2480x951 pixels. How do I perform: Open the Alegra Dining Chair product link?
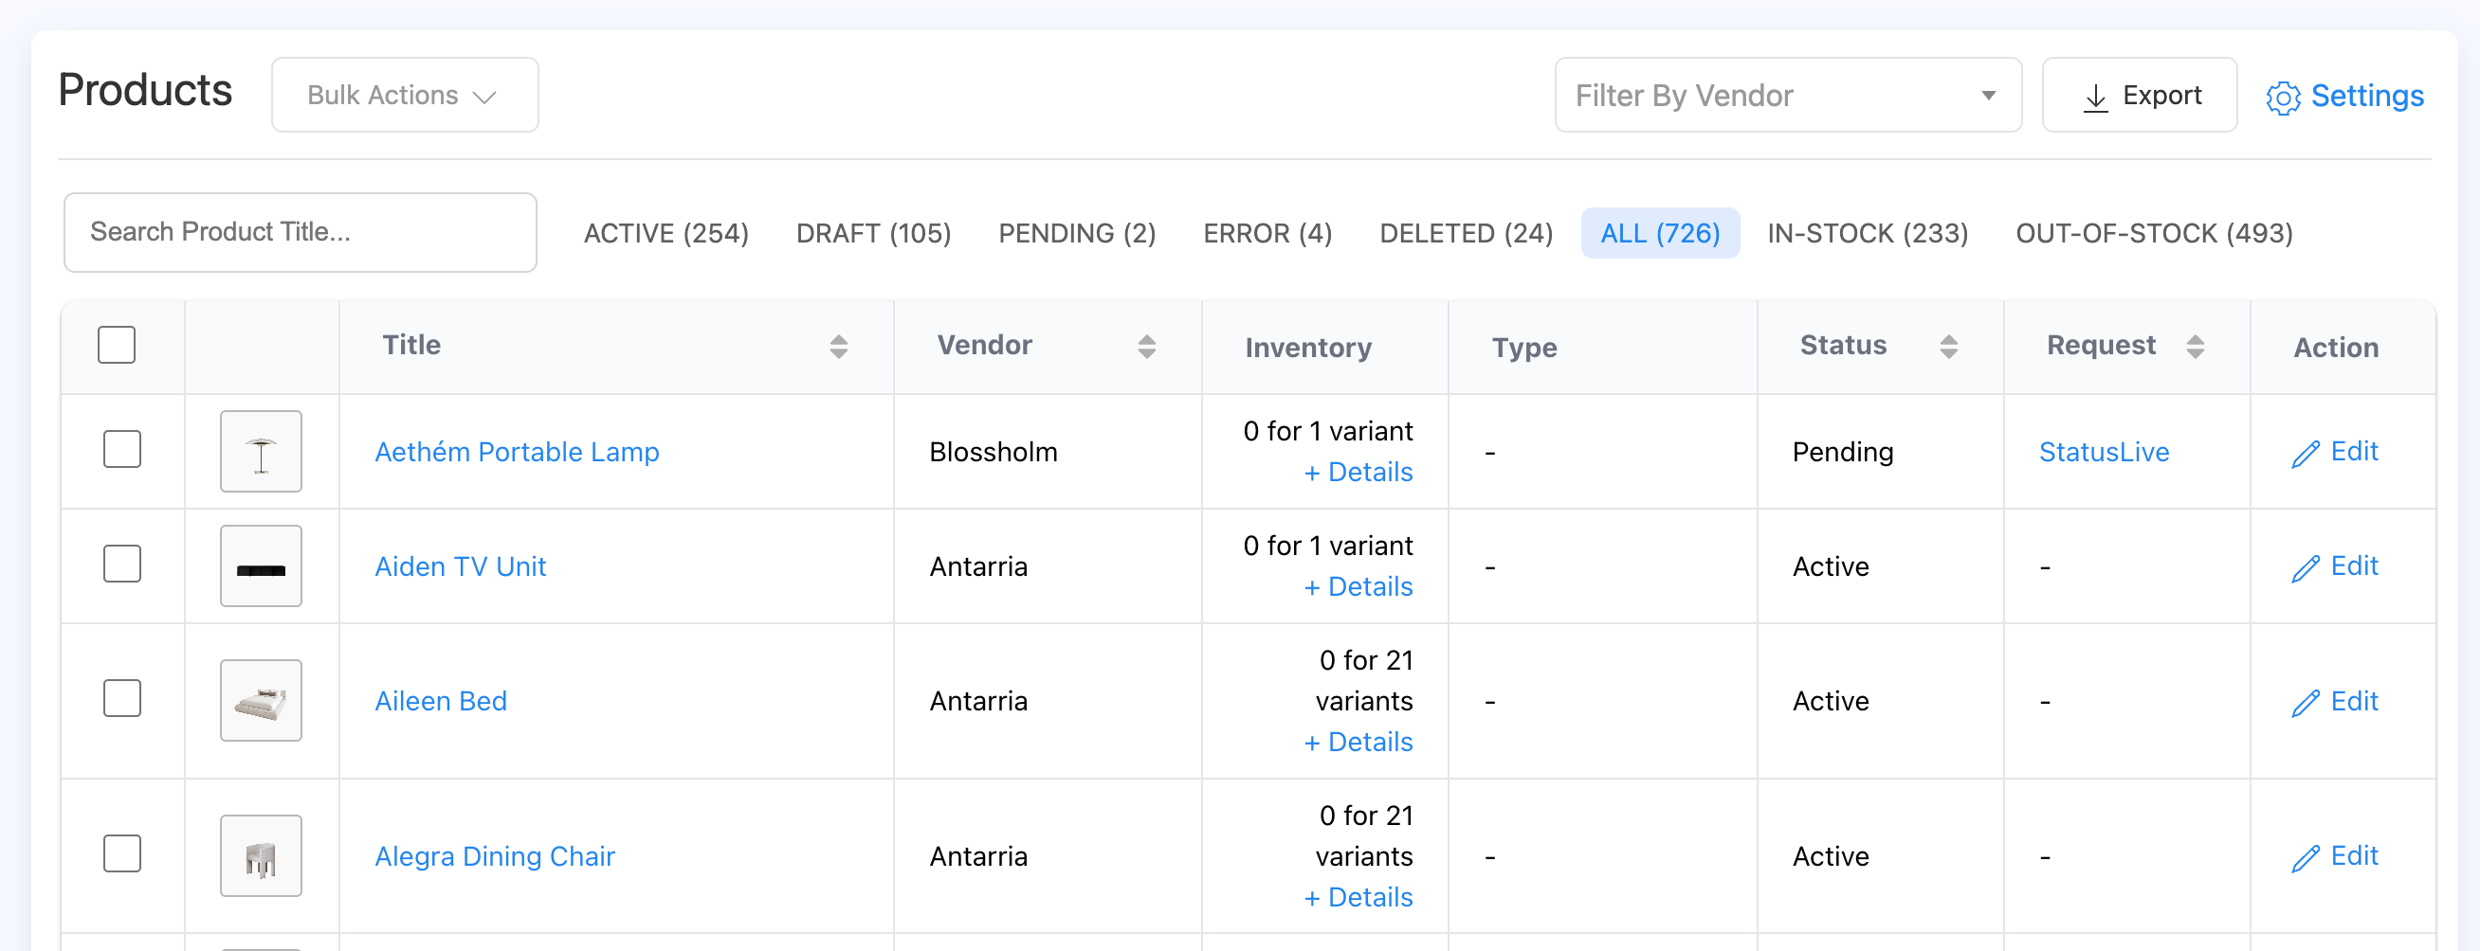495,855
